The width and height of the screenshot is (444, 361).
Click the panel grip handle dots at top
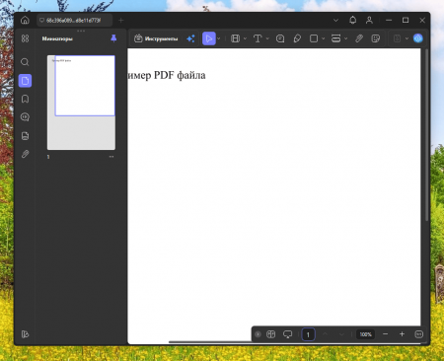click(81, 31)
